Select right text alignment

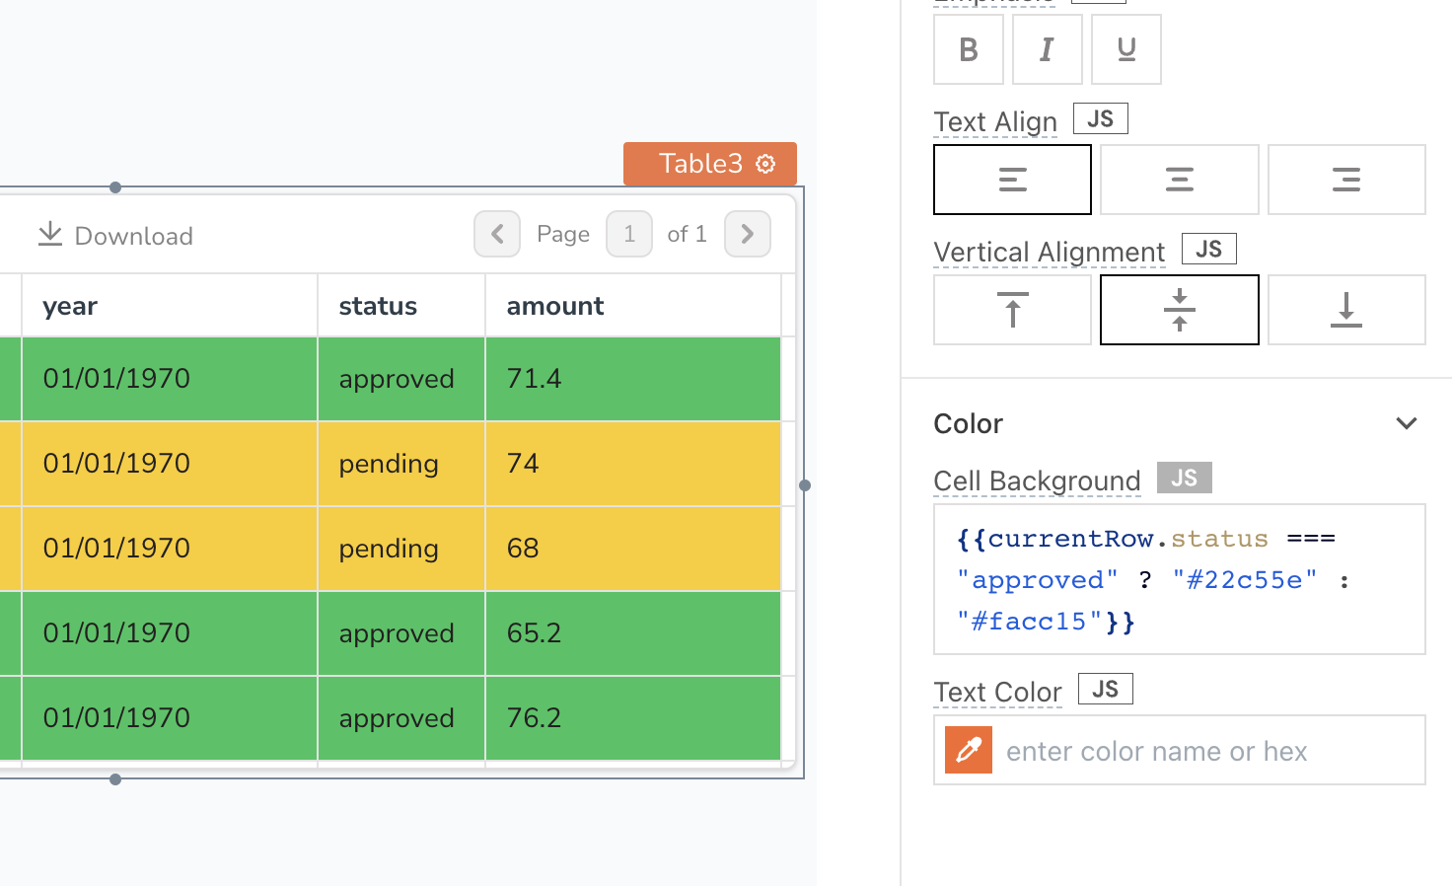(1346, 179)
